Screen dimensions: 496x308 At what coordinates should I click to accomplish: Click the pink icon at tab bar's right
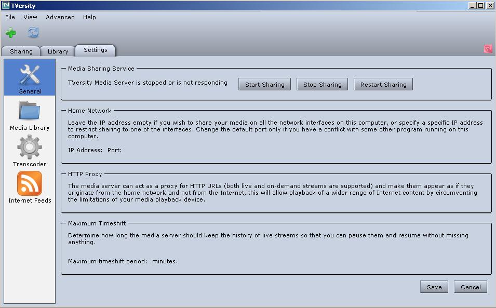click(488, 49)
